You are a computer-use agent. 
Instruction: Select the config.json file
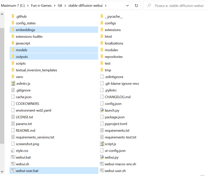click(x=113, y=104)
